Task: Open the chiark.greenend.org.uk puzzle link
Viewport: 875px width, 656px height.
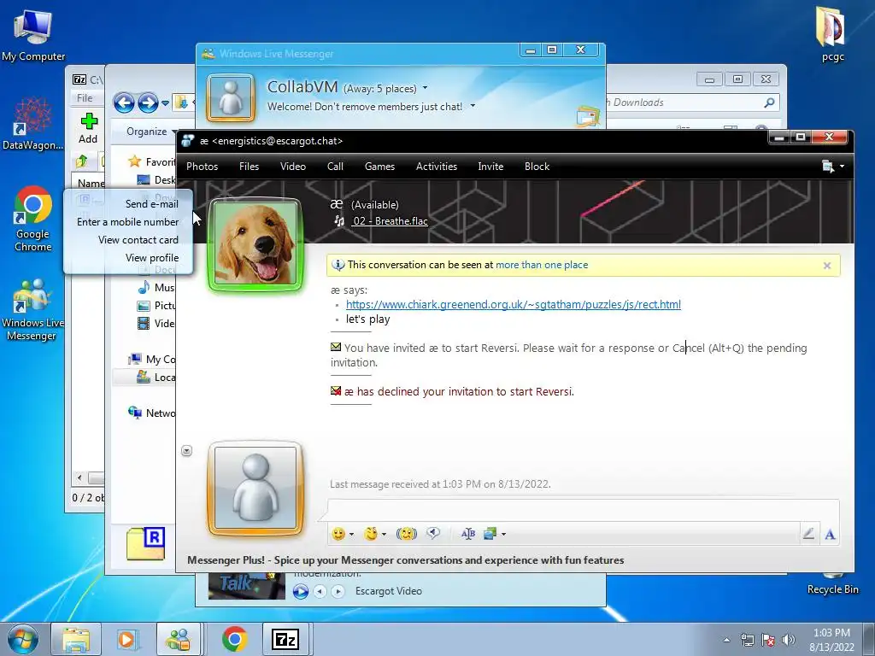Action: point(514,305)
